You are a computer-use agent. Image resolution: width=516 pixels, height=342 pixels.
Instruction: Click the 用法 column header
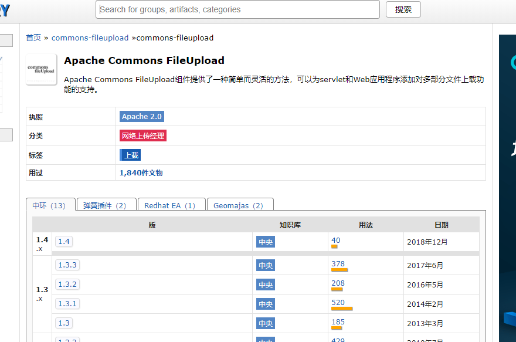[x=366, y=225]
